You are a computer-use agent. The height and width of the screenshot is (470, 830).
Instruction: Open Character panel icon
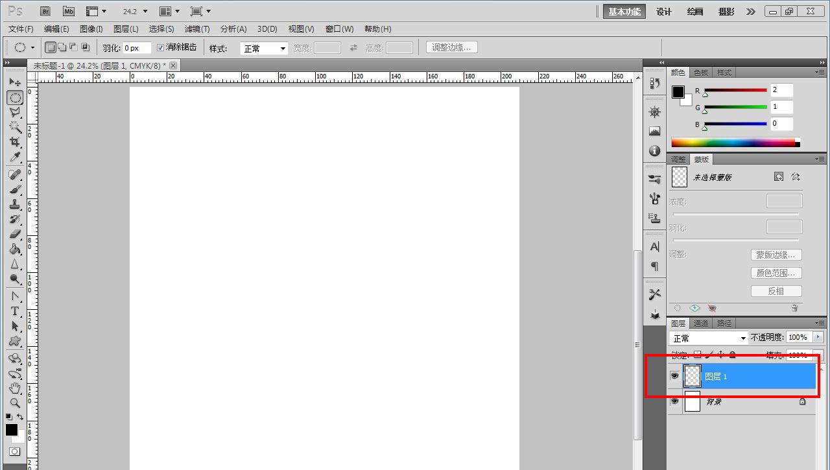(x=654, y=247)
